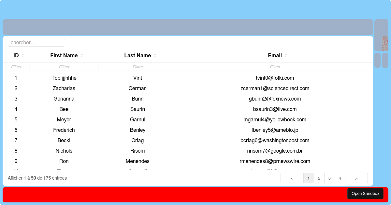Click the Last Name column header

point(138,55)
